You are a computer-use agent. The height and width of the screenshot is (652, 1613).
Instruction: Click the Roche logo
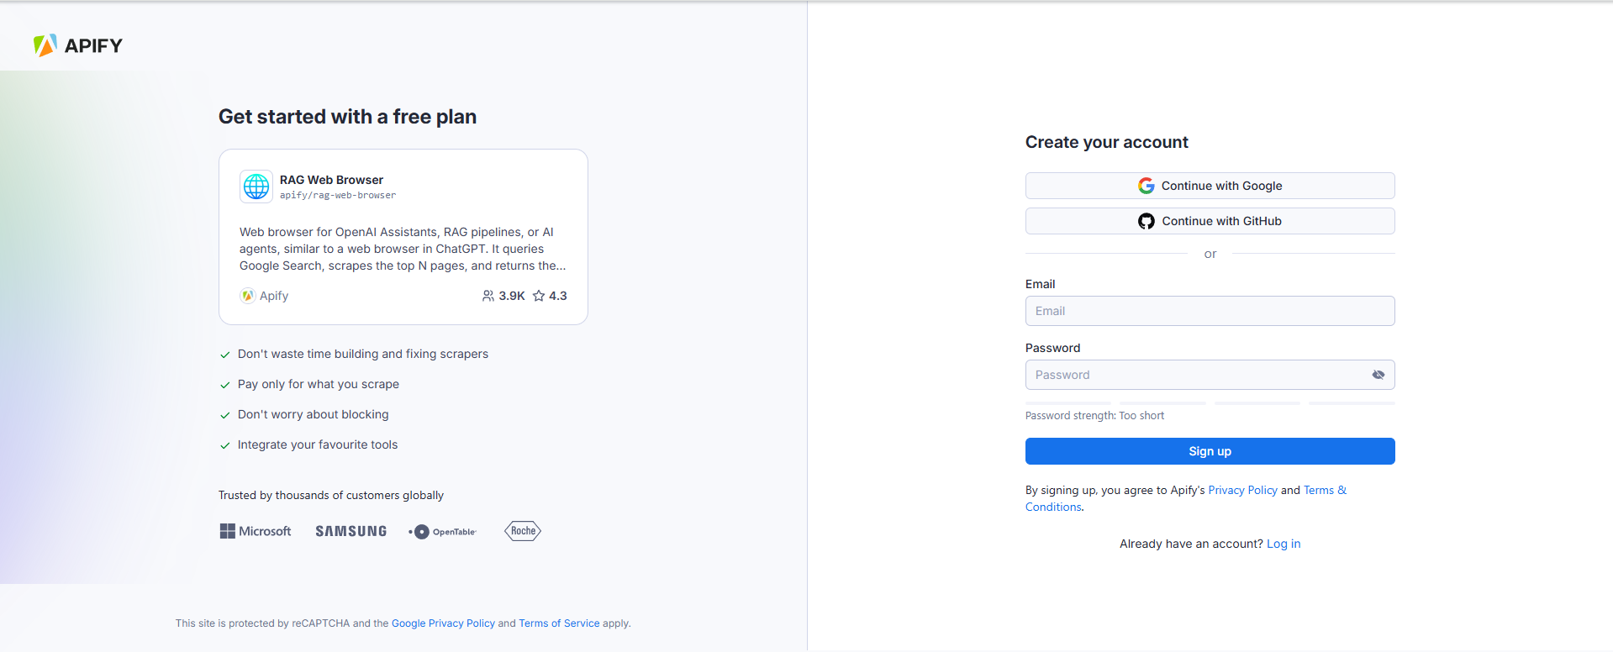(x=523, y=531)
